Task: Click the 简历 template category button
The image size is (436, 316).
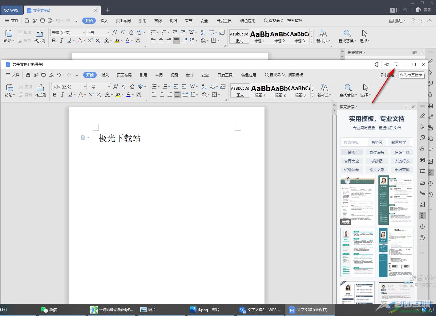Action: (x=352, y=152)
